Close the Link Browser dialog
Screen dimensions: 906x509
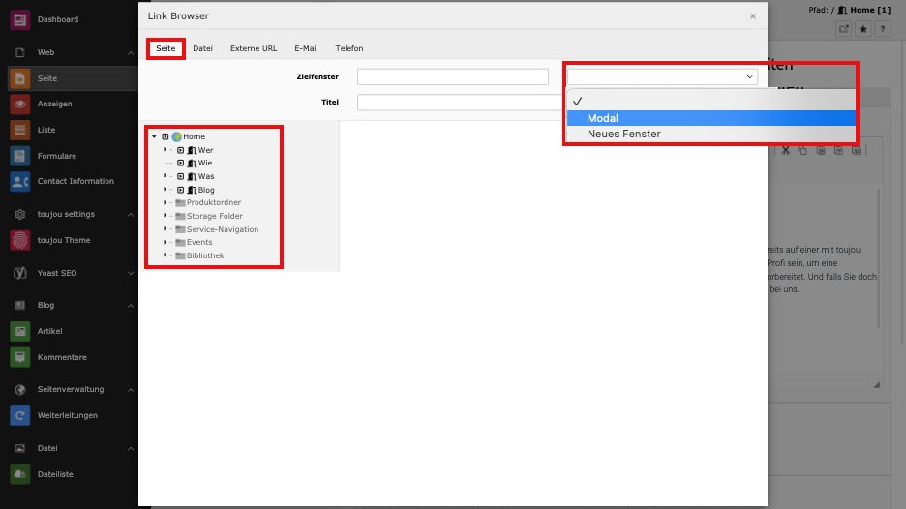click(753, 16)
